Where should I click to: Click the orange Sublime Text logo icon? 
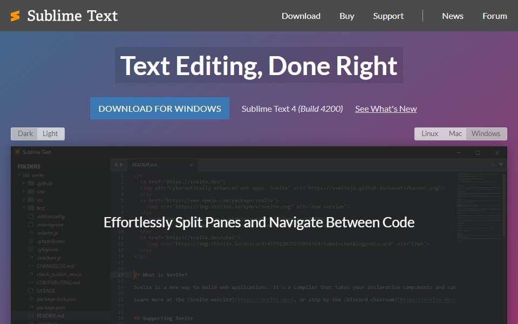(x=15, y=16)
